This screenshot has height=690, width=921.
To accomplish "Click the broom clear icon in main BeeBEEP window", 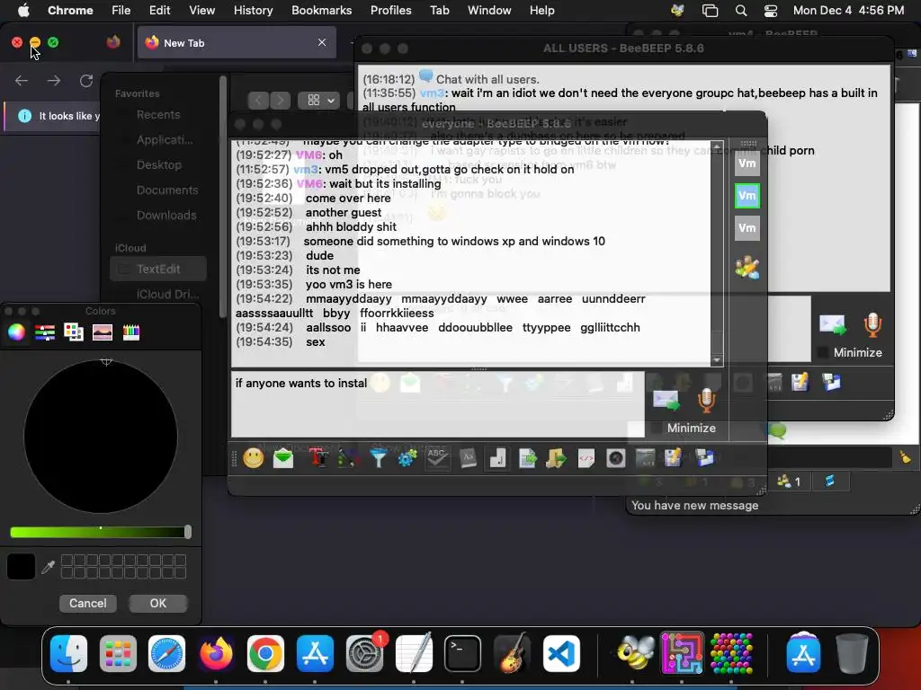I will point(905,457).
